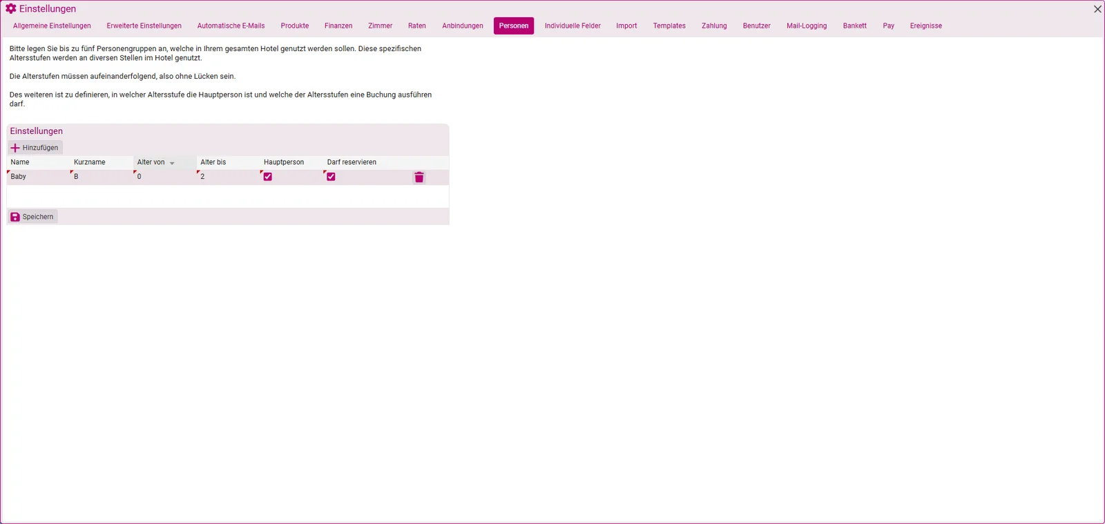
Task: Select the Bankett tab
Action: tap(854, 26)
